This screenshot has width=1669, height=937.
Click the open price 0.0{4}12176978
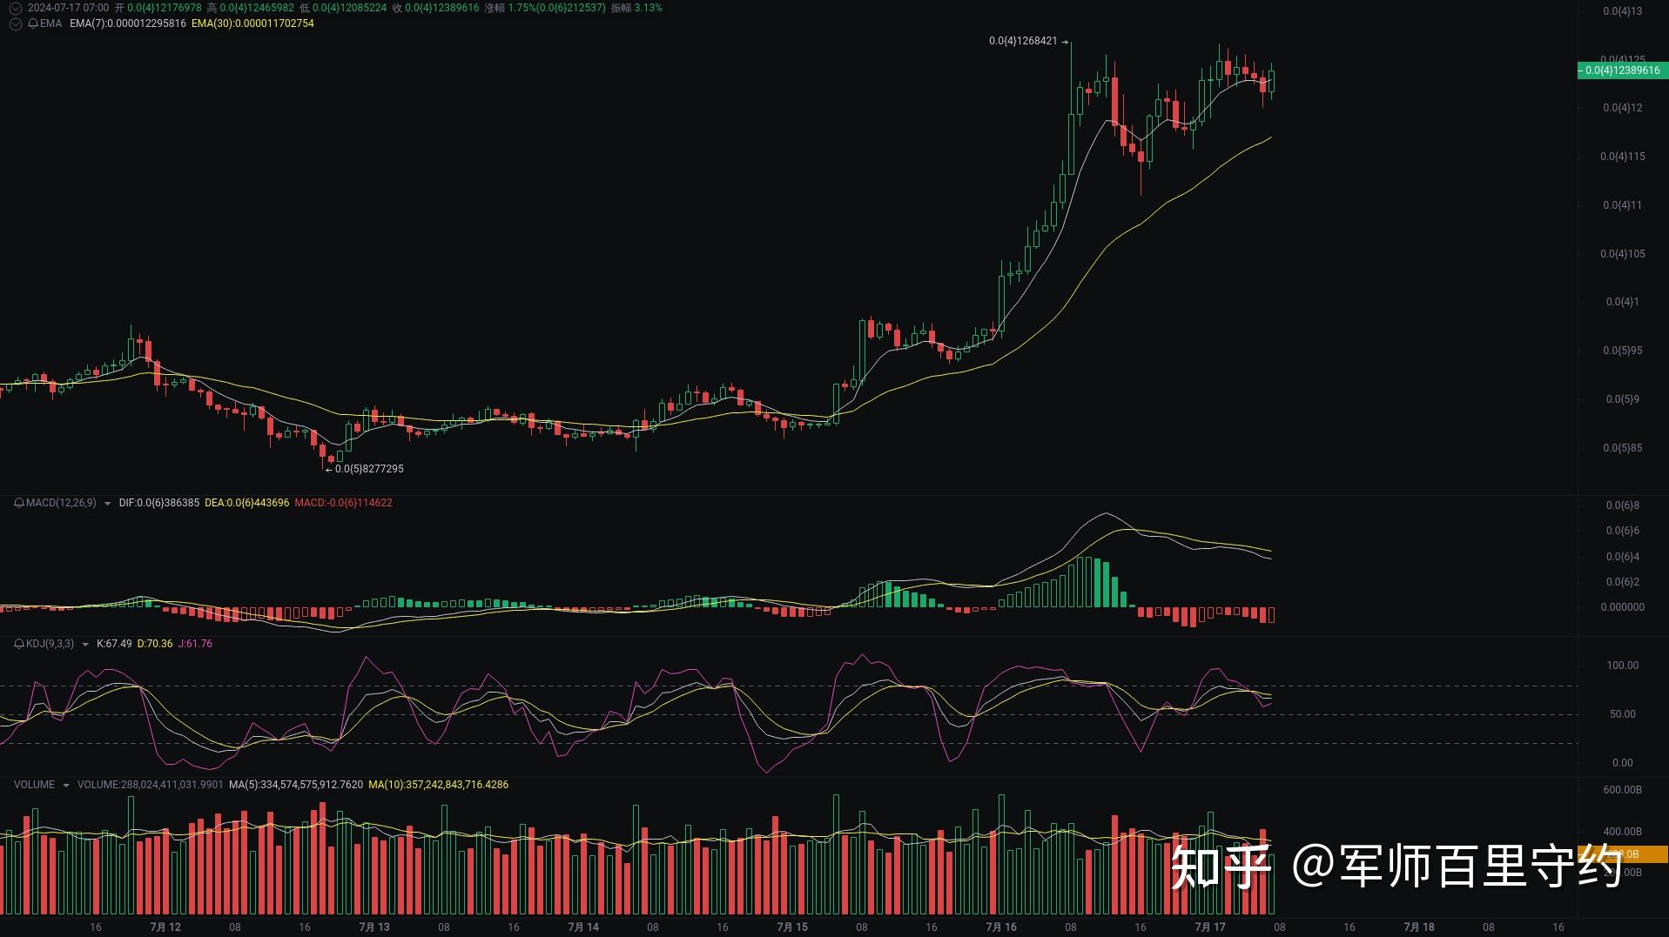click(165, 8)
